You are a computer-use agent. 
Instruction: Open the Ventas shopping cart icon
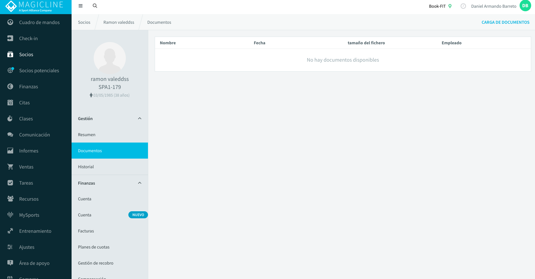[10, 167]
